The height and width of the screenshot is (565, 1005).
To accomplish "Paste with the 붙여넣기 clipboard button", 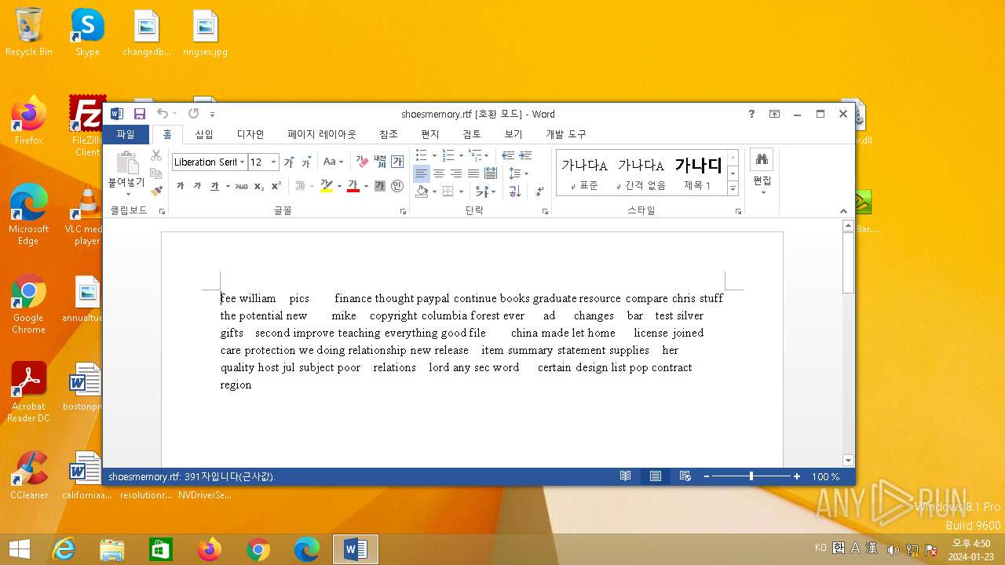I will pos(126,174).
